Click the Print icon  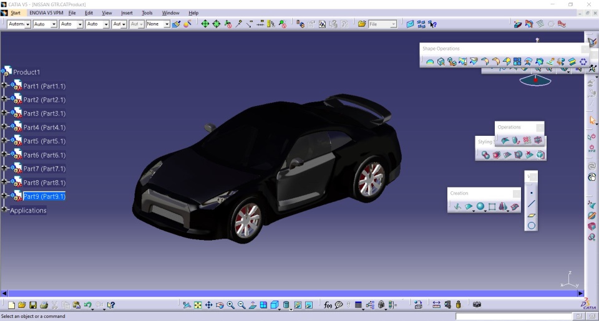[x=44, y=305]
